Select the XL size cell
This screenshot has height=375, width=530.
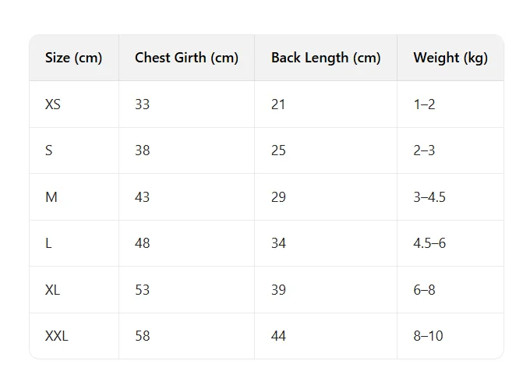pyautogui.click(x=53, y=290)
